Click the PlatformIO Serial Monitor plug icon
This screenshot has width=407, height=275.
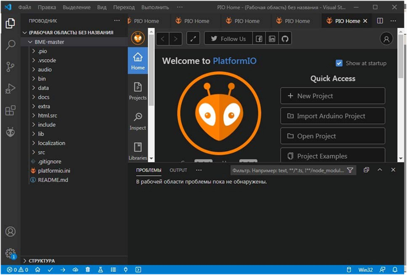(x=126, y=270)
